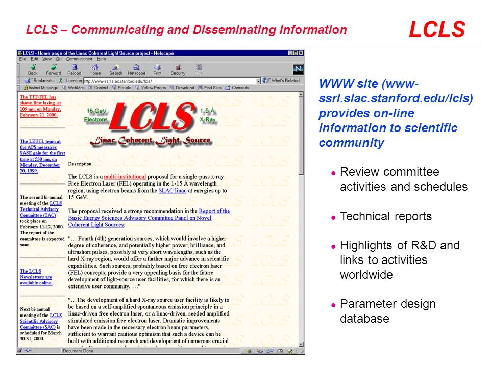
Task: Open the Go menu
Action: tap(59, 59)
